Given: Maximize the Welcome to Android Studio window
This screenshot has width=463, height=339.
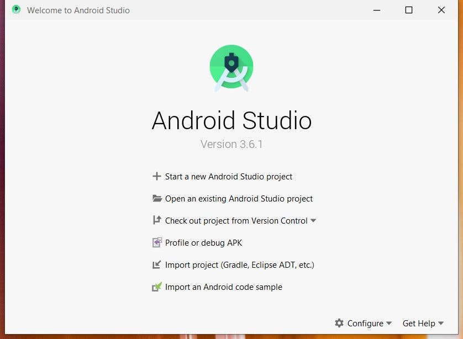Looking at the screenshot, I should click(409, 10).
